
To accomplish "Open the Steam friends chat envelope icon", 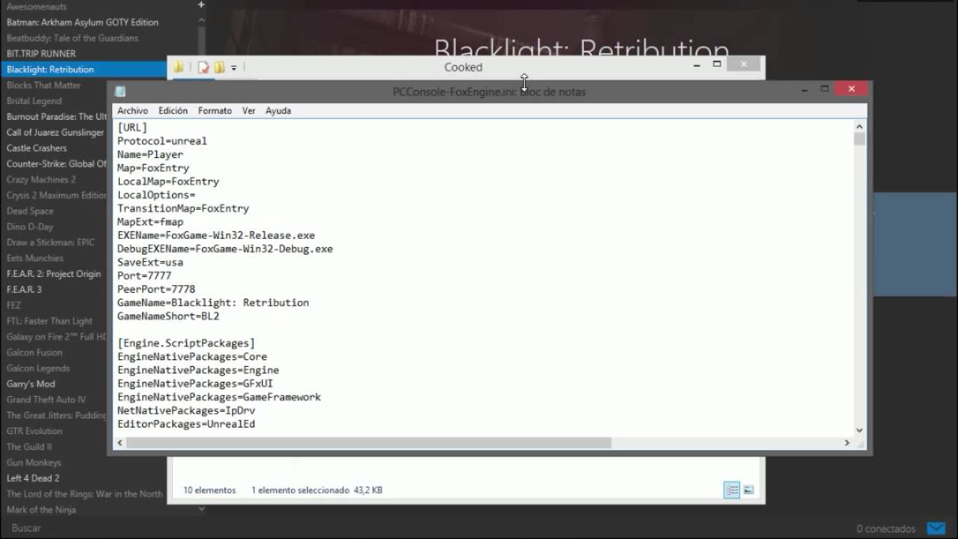I will (936, 528).
